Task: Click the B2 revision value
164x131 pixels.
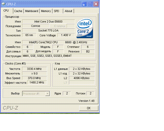Action: [x=88, y=51]
